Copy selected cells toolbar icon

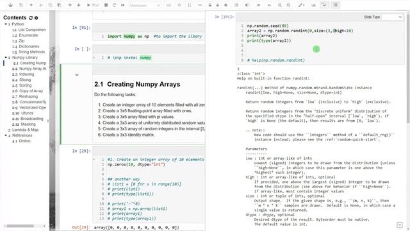pyautogui.click(x=50, y=5)
